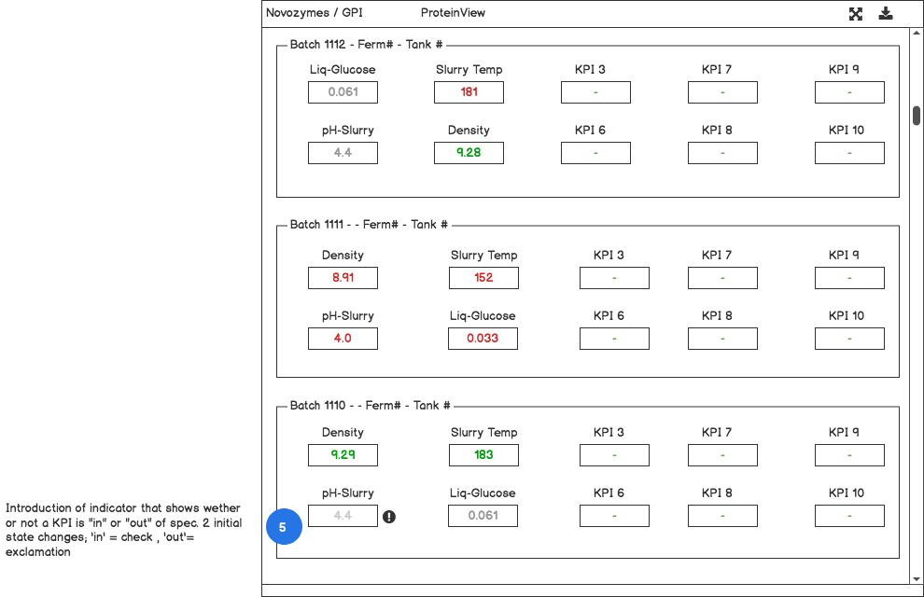Click Density value 8.91 in Batch 1111

pyautogui.click(x=343, y=278)
